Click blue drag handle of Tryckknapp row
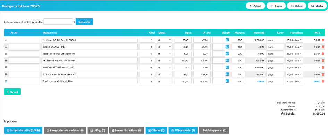The width and height of the screenshot is (328, 135). (x=6, y=81)
